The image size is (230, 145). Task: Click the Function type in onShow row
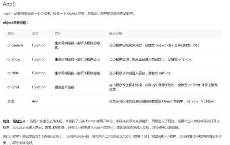(39, 59)
